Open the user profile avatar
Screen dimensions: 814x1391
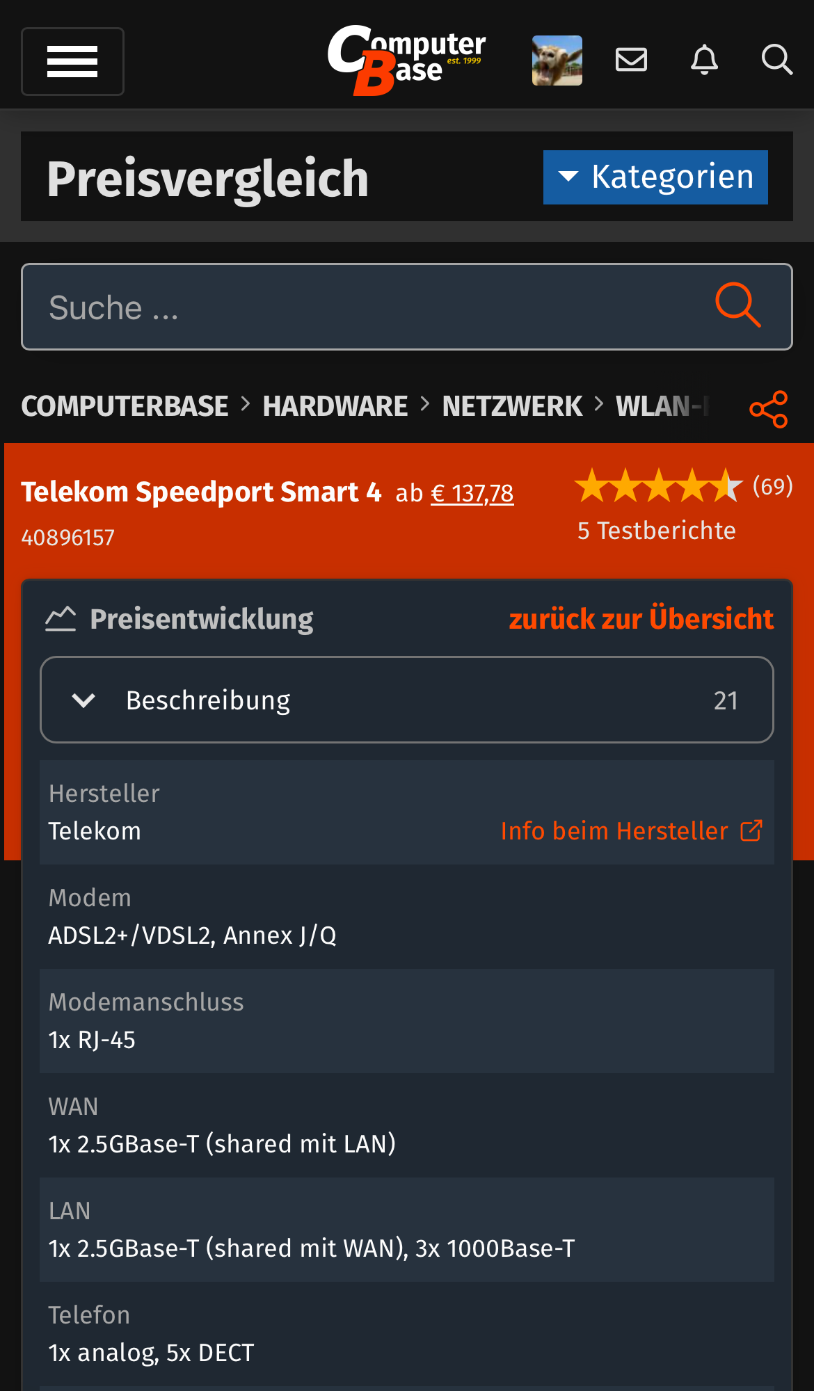click(x=557, y=61)
